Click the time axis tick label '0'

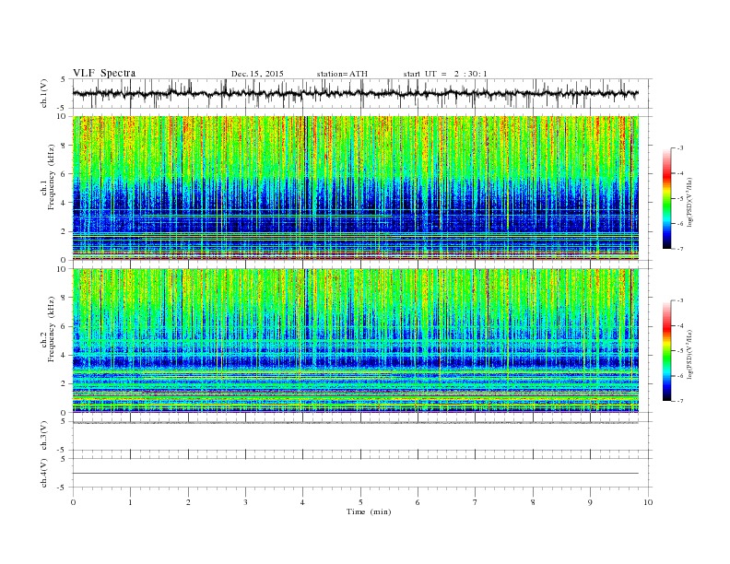click(73, 502)
